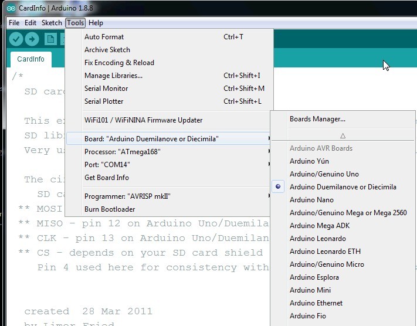
Task: Open the Edit menu
Action: pos(30,23)
